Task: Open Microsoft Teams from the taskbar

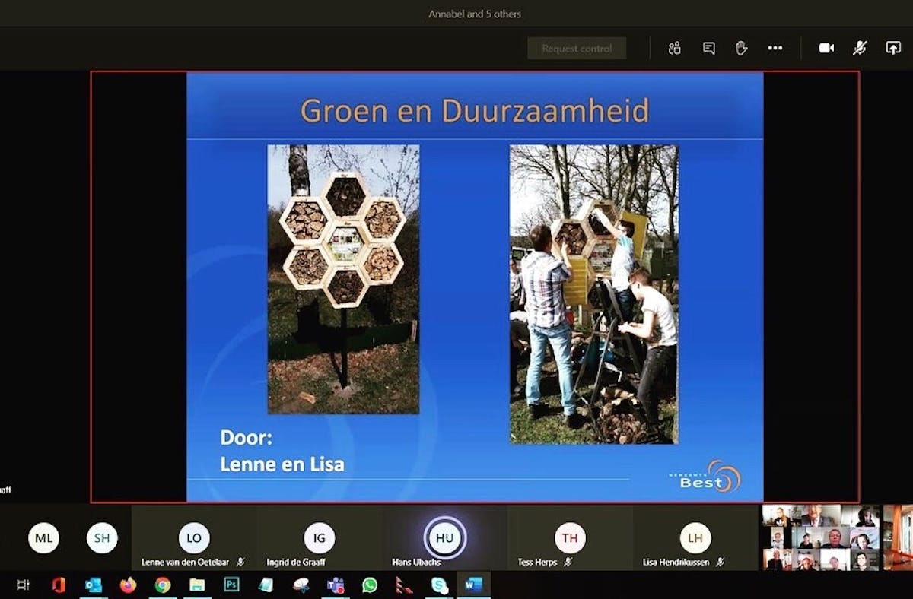Action: click(x=335, y=585)
